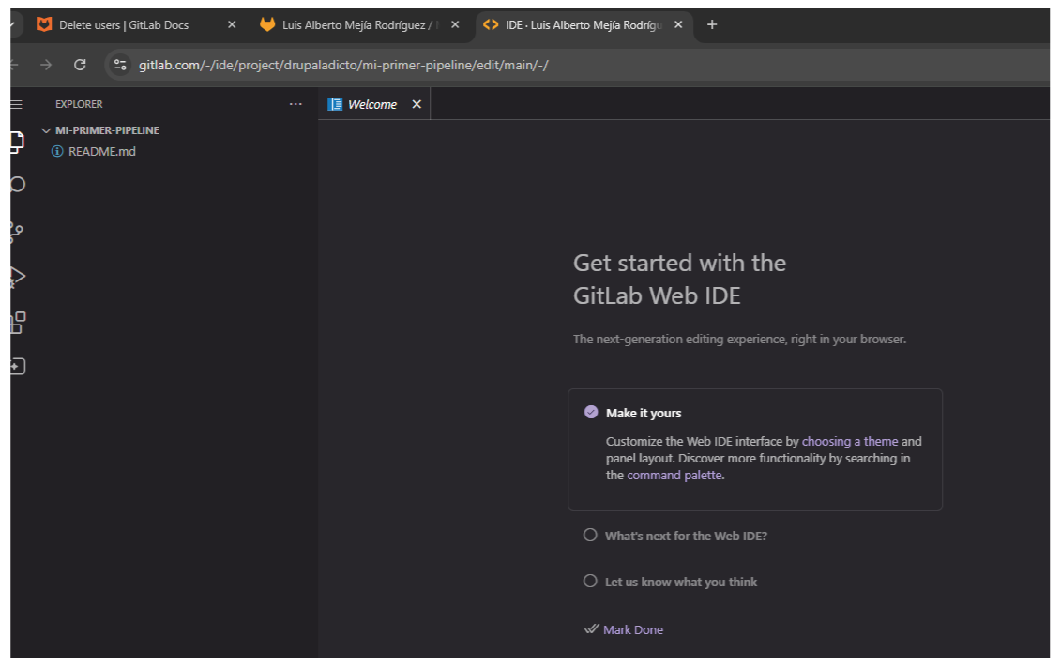
Task: Open the Explorer files icon in activity bar
Action: 16,142
